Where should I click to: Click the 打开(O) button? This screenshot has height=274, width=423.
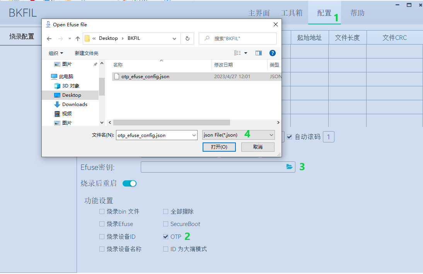tap(219, 147)
